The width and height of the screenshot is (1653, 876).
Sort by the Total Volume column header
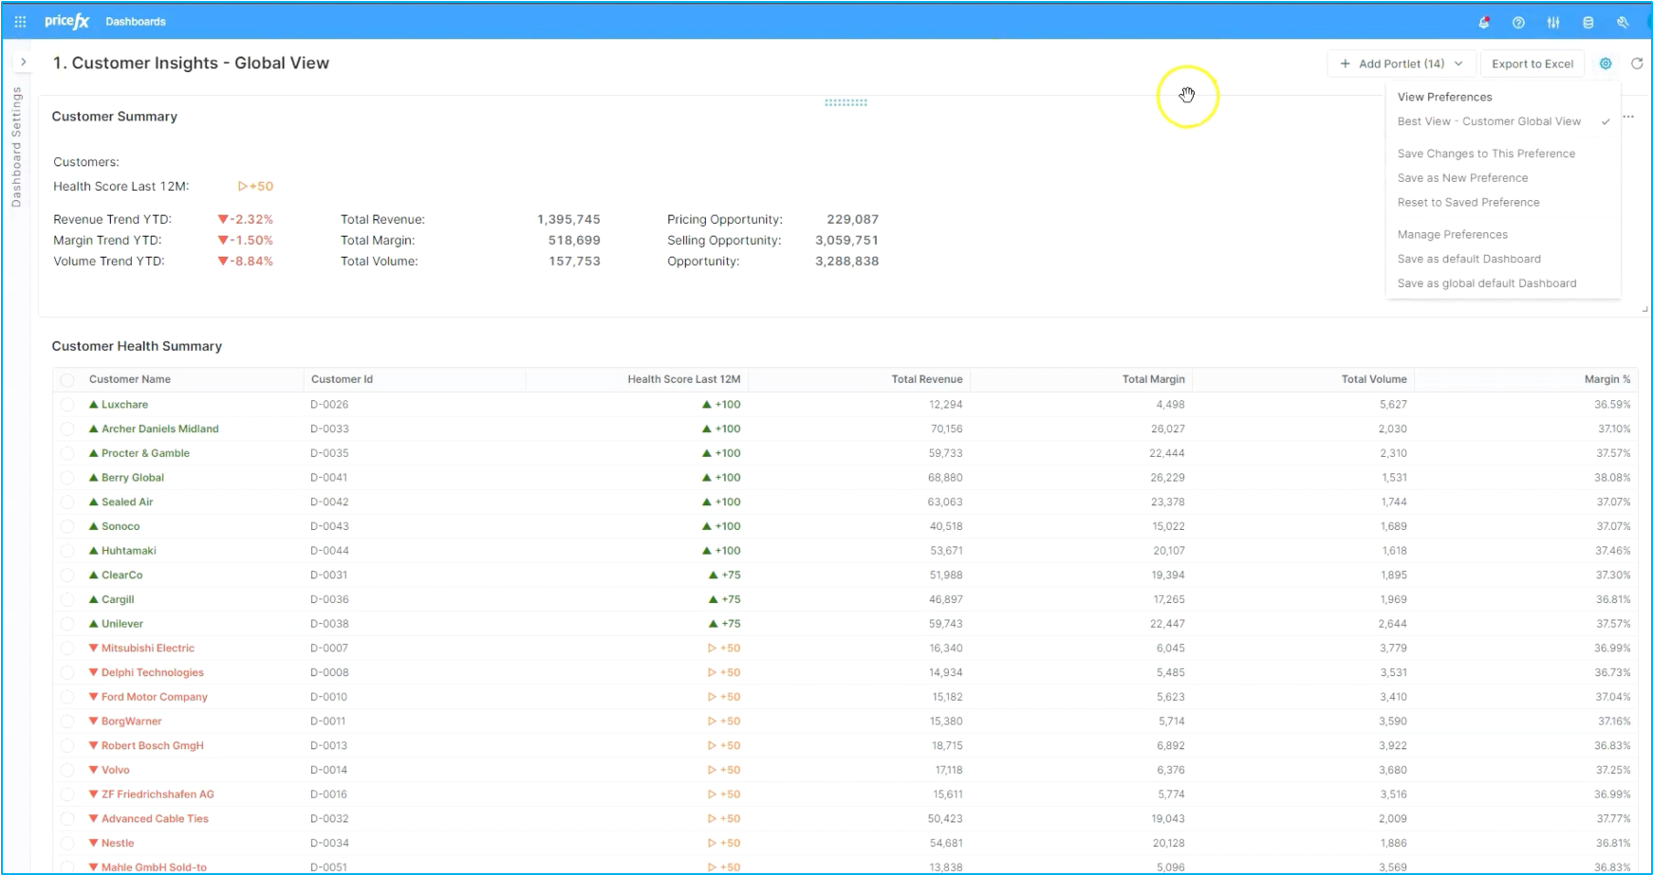click(x=1374, y=379)
